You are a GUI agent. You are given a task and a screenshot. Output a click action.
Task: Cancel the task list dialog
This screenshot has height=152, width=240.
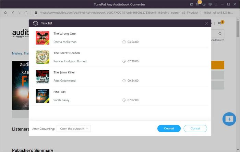coord(195,128)
